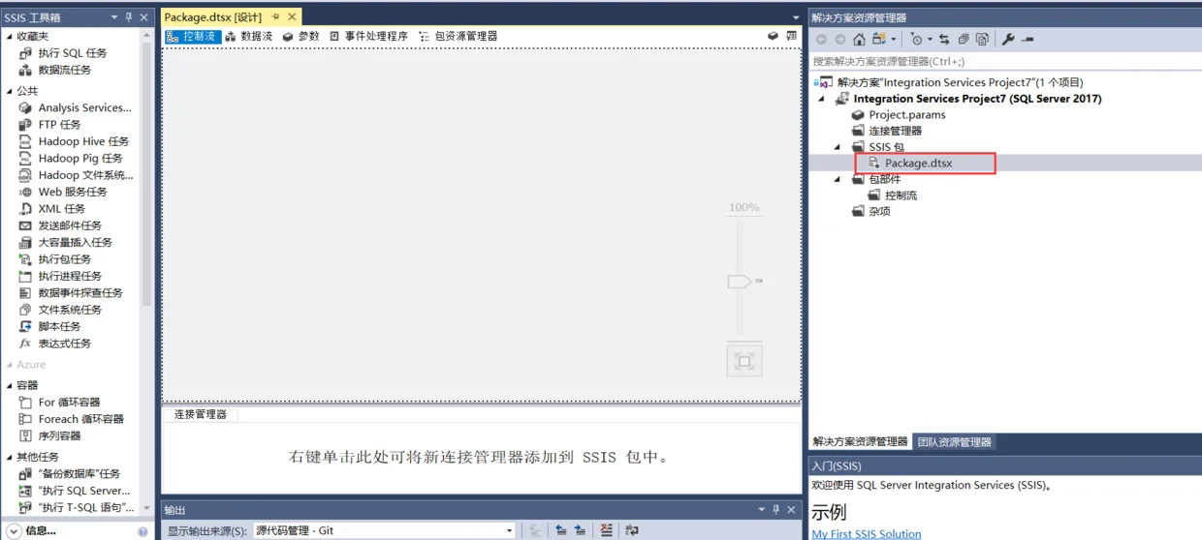Screen dimensions: 1202x540
Task: Click the Home icon in Solution Explorer toolbar
Action: point(859,40)
